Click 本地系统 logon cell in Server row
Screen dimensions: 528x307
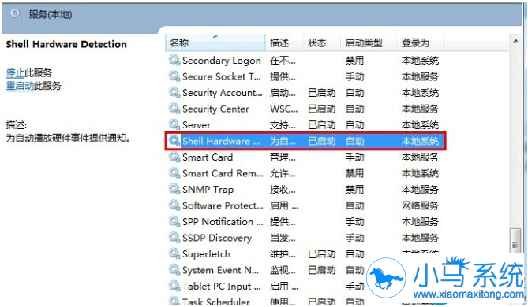pos(420,125)
